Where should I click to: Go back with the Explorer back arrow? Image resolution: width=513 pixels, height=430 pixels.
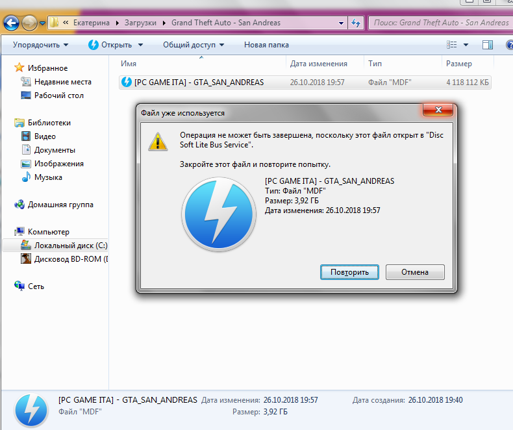click(11, 23)
